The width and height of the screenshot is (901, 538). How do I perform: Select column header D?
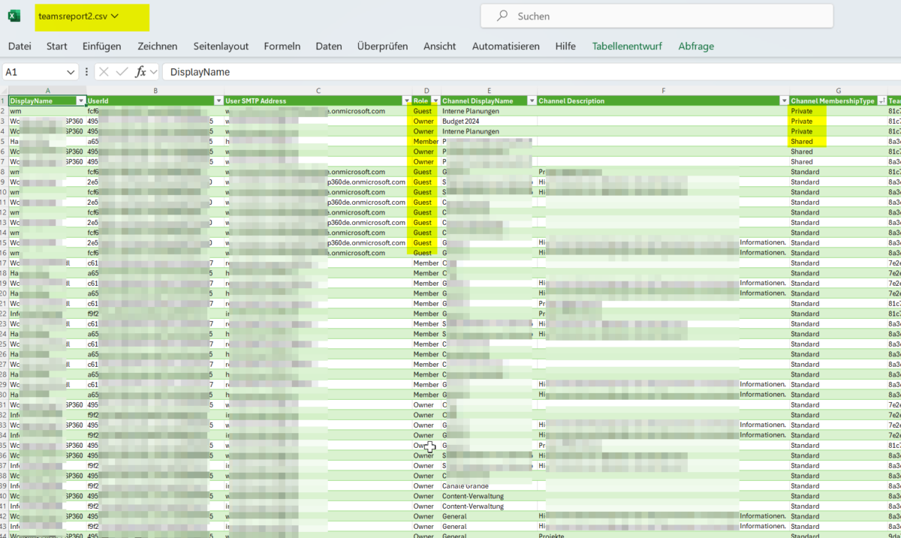tap(426, 91)
